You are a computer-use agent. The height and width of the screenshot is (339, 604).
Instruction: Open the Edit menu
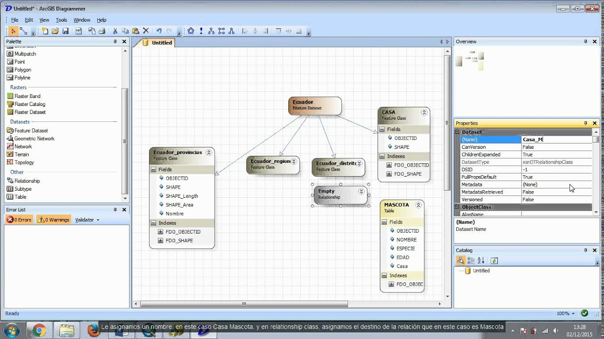pos(29,20)
